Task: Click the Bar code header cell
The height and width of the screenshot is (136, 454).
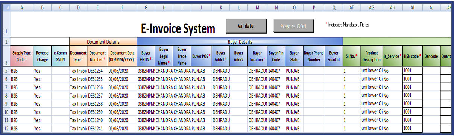Action: 431,56
